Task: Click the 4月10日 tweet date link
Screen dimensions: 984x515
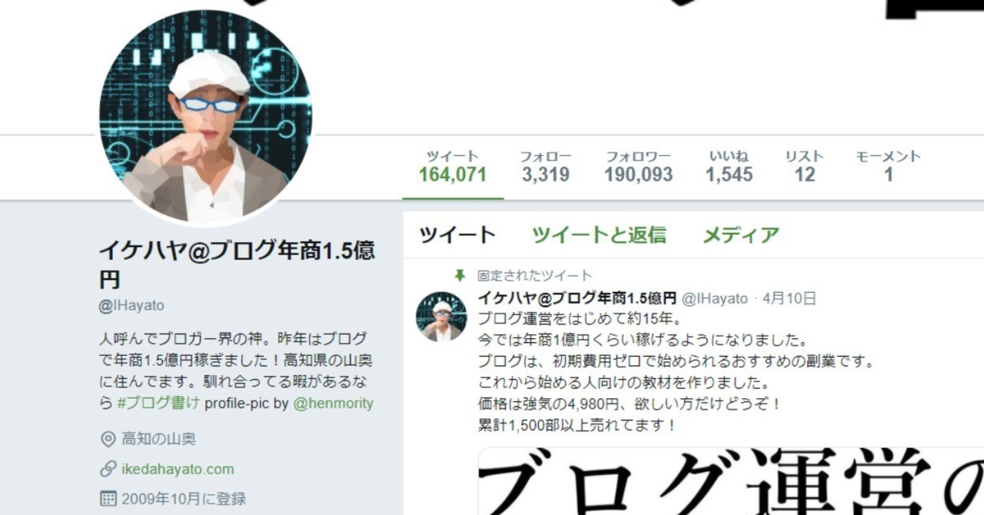Action: 790,298
